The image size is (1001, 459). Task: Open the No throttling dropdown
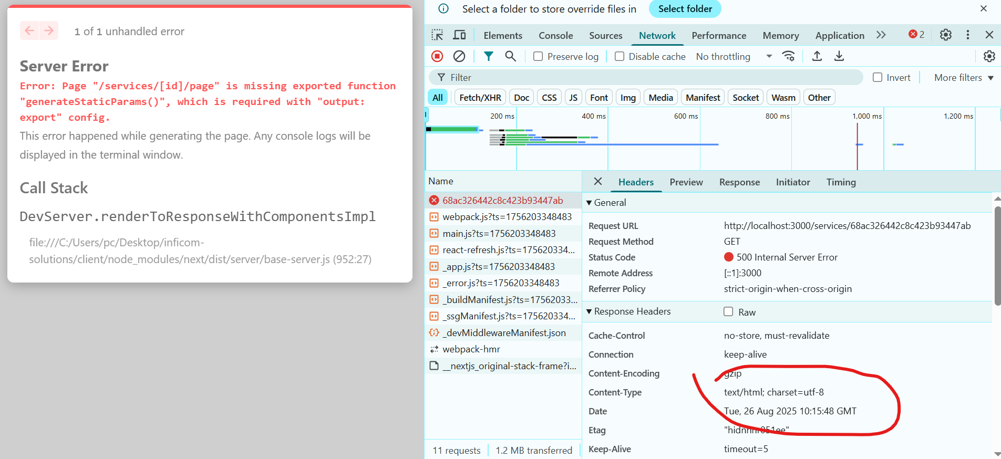pyautogui.click(x=734, y=57)
